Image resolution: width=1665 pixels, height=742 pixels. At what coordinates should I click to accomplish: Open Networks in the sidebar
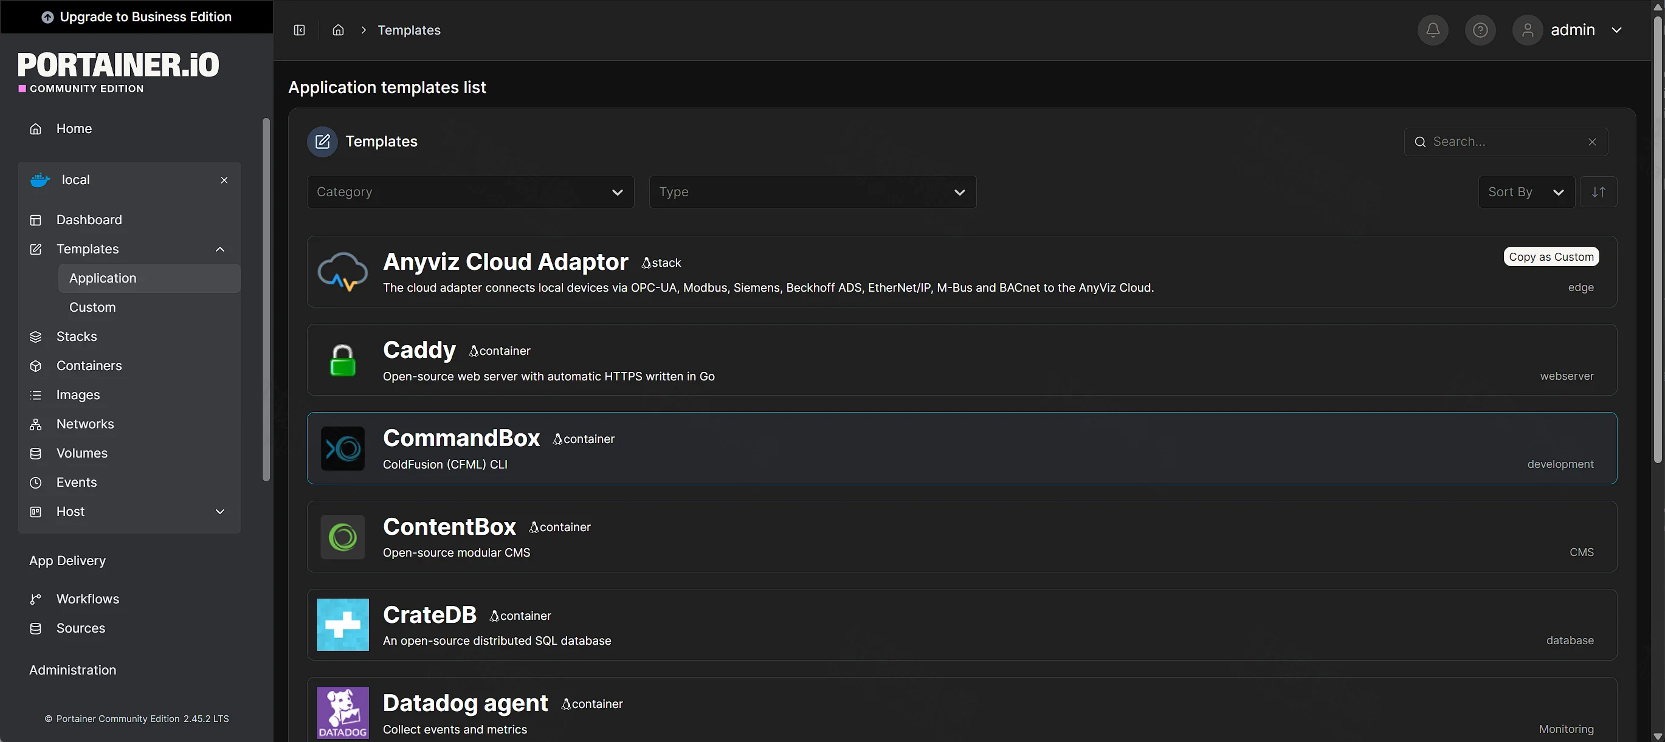coord(129,424)
